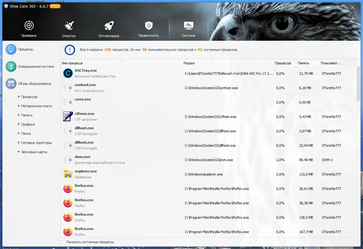Enable Показать системные процессы checkbox

(x=64, y=242)
